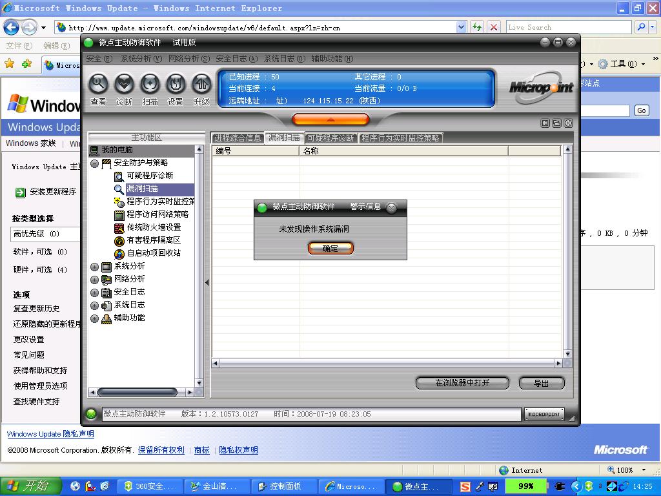661x496 pixels.
Task: Click the list horizontal scrollbar right arrow
Action: pyautogui.click(x=558, y=363)
